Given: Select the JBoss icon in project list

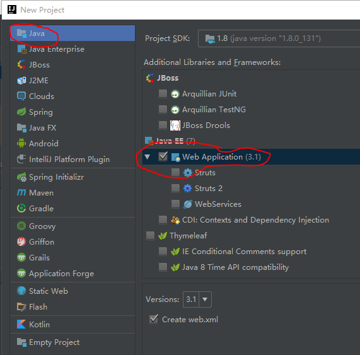Looking at the screenshot, I should point(21,64).
